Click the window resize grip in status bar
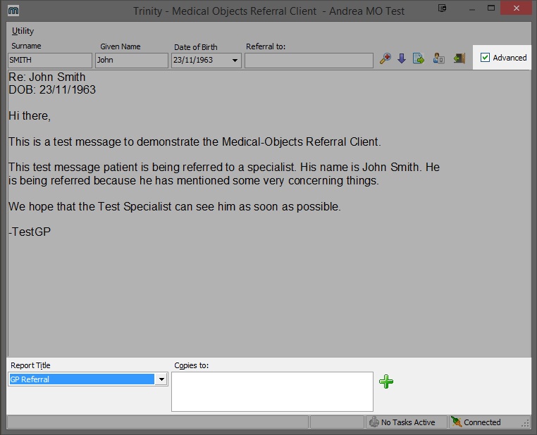The image size is (537, 435). tap(525, 423)
